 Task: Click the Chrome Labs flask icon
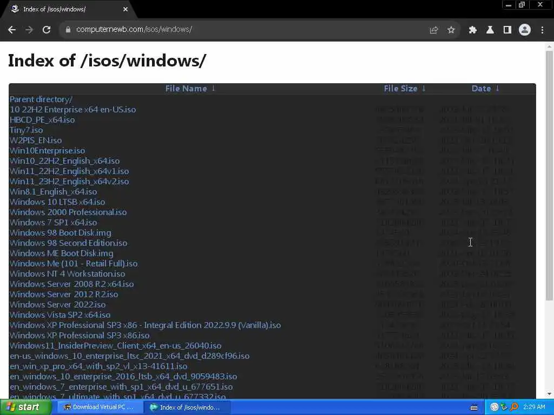click(490, 30)
